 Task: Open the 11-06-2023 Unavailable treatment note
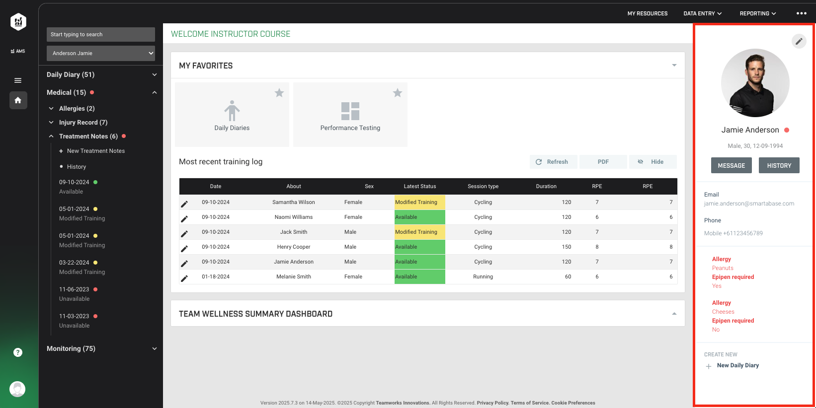(79, 294)
